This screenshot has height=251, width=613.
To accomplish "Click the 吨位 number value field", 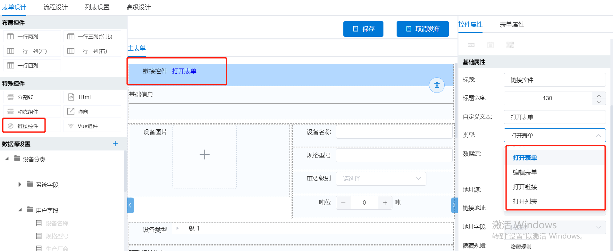I will 364,203.
